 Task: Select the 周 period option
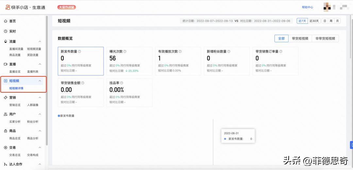tap(331, 21)
